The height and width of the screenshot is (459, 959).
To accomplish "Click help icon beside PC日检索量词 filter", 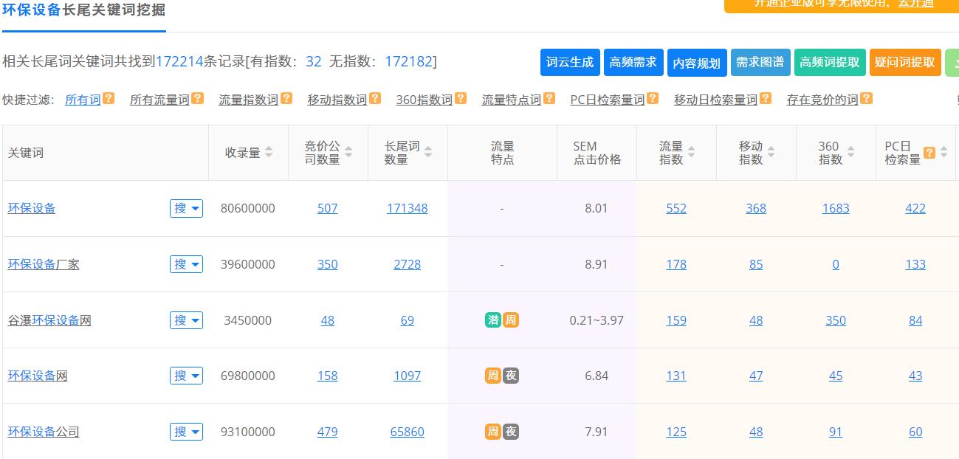I will [652, 99].
